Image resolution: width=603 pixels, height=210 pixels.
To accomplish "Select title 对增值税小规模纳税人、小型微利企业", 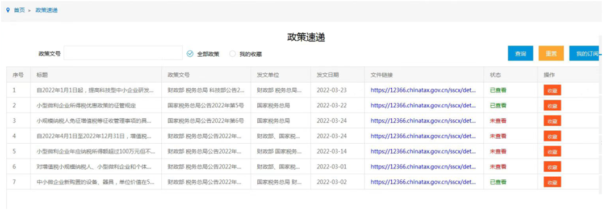I will (94, 166).
